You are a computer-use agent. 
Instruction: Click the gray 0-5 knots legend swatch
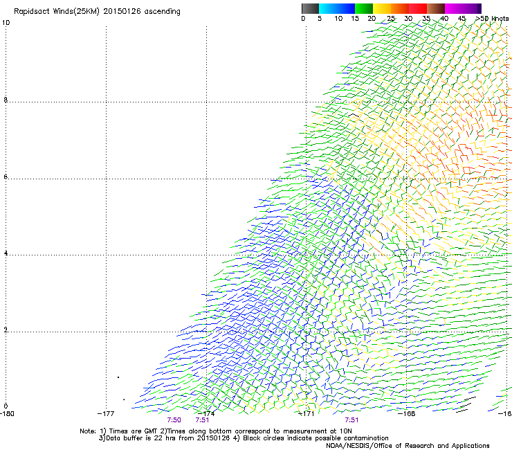coord(310,8)
